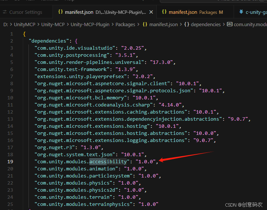Click the JSON braces icon on Packages tab
The width and height of the screenshot is (267, 210).
point(164,12)
